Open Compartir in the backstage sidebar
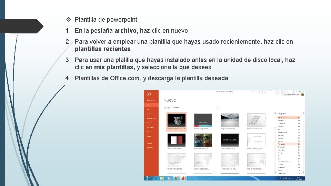 150,127
